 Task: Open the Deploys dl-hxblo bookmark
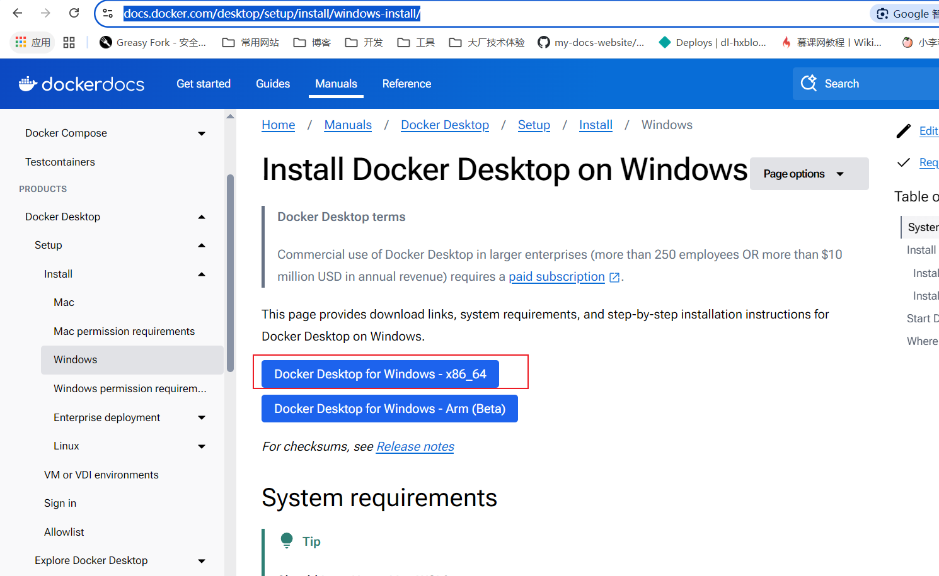pos(713,42)
